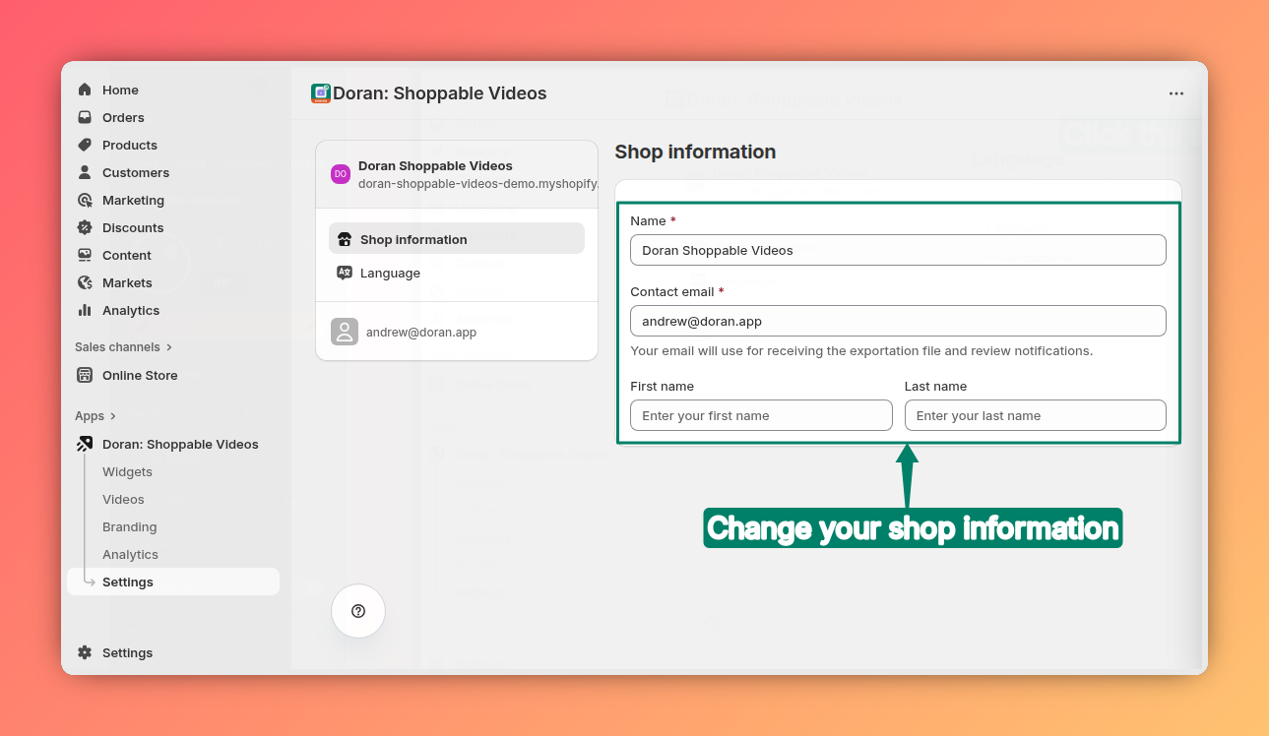Click the Orders inbox icon
Screen dimensions: 1269x736
coord(85,117)
